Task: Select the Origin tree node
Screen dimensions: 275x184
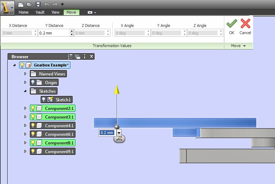Action: pos(44,82)
